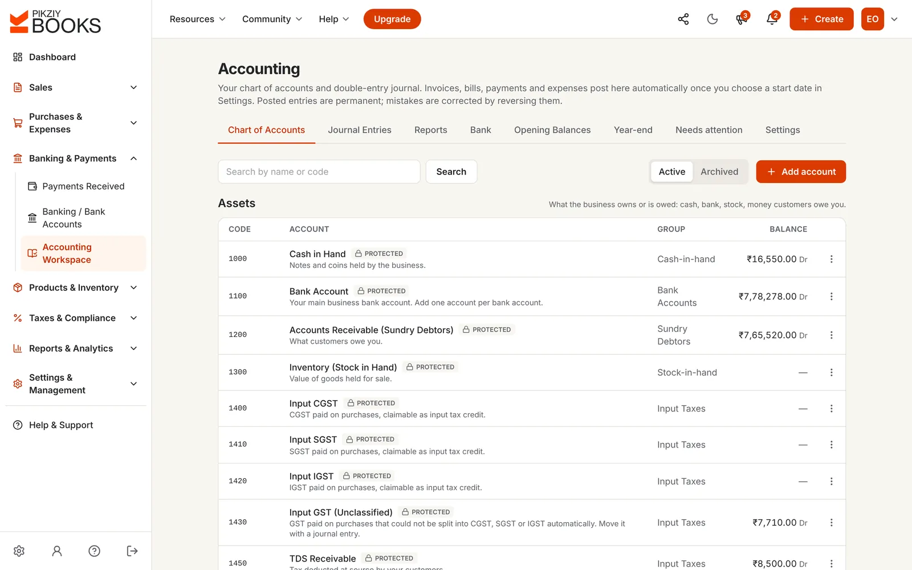Expand Purchases & Expenses section
The image size is (912, 570).
pyautogui.click(x=75, y=123)
